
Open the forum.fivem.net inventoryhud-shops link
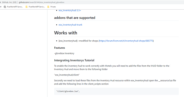point(126,41)
